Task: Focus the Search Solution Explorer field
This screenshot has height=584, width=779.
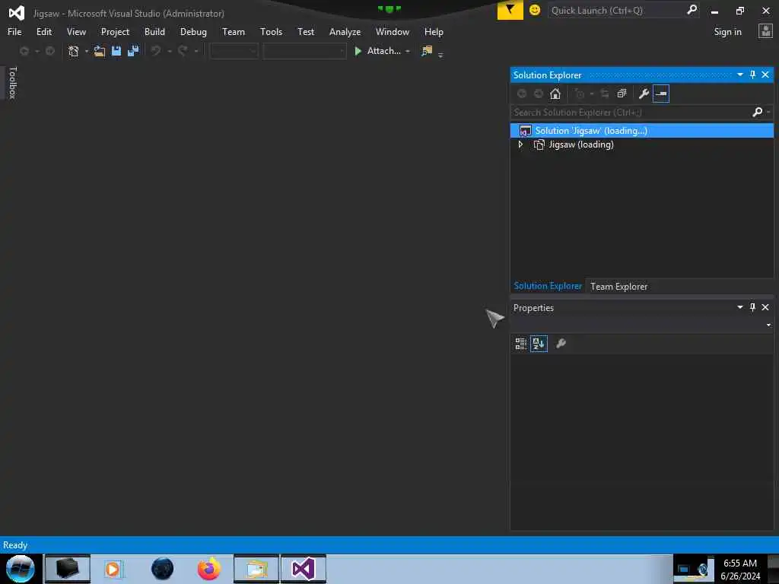Action: coord(631,113)
